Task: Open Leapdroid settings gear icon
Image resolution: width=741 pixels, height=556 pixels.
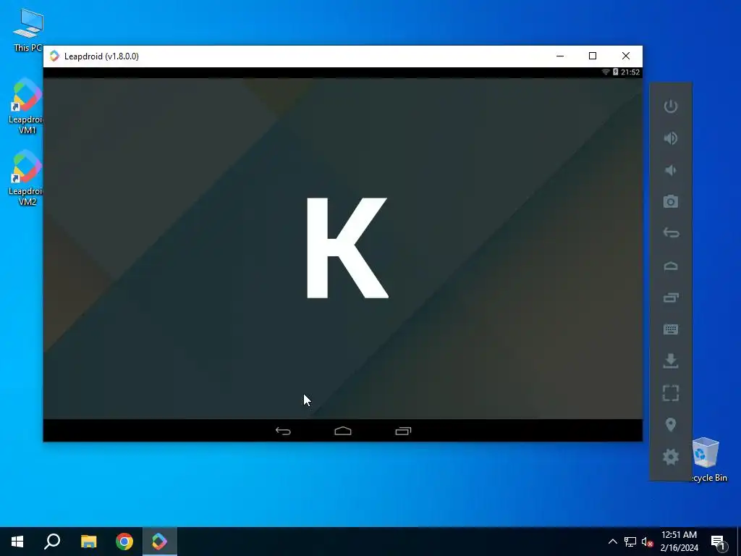Action: [x=671, y=457]
